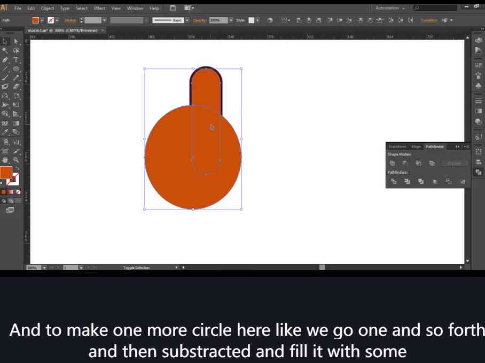Select the Zoom tool
This screenshot has height=363, width=485.
[16, 160]
